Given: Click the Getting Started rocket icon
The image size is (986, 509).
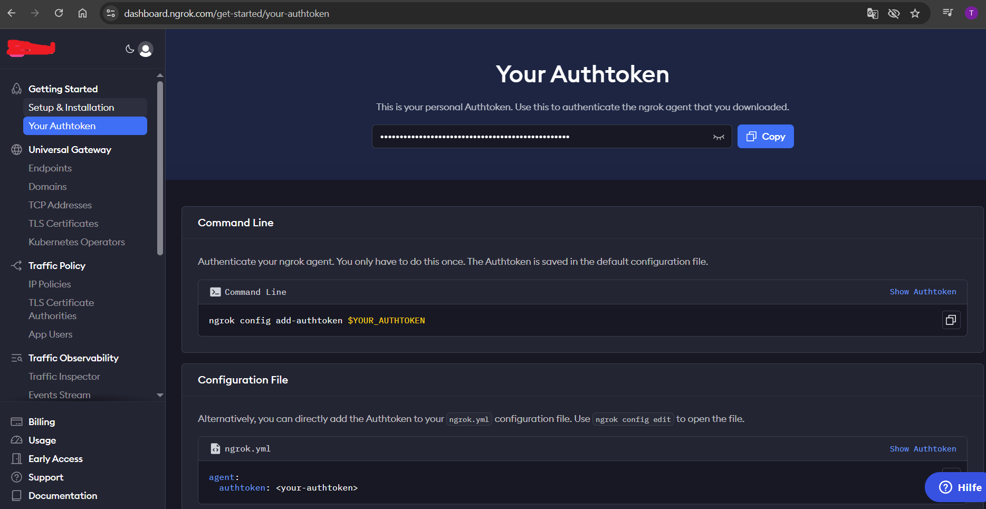Looking at the screenshot, I should 17,89.
